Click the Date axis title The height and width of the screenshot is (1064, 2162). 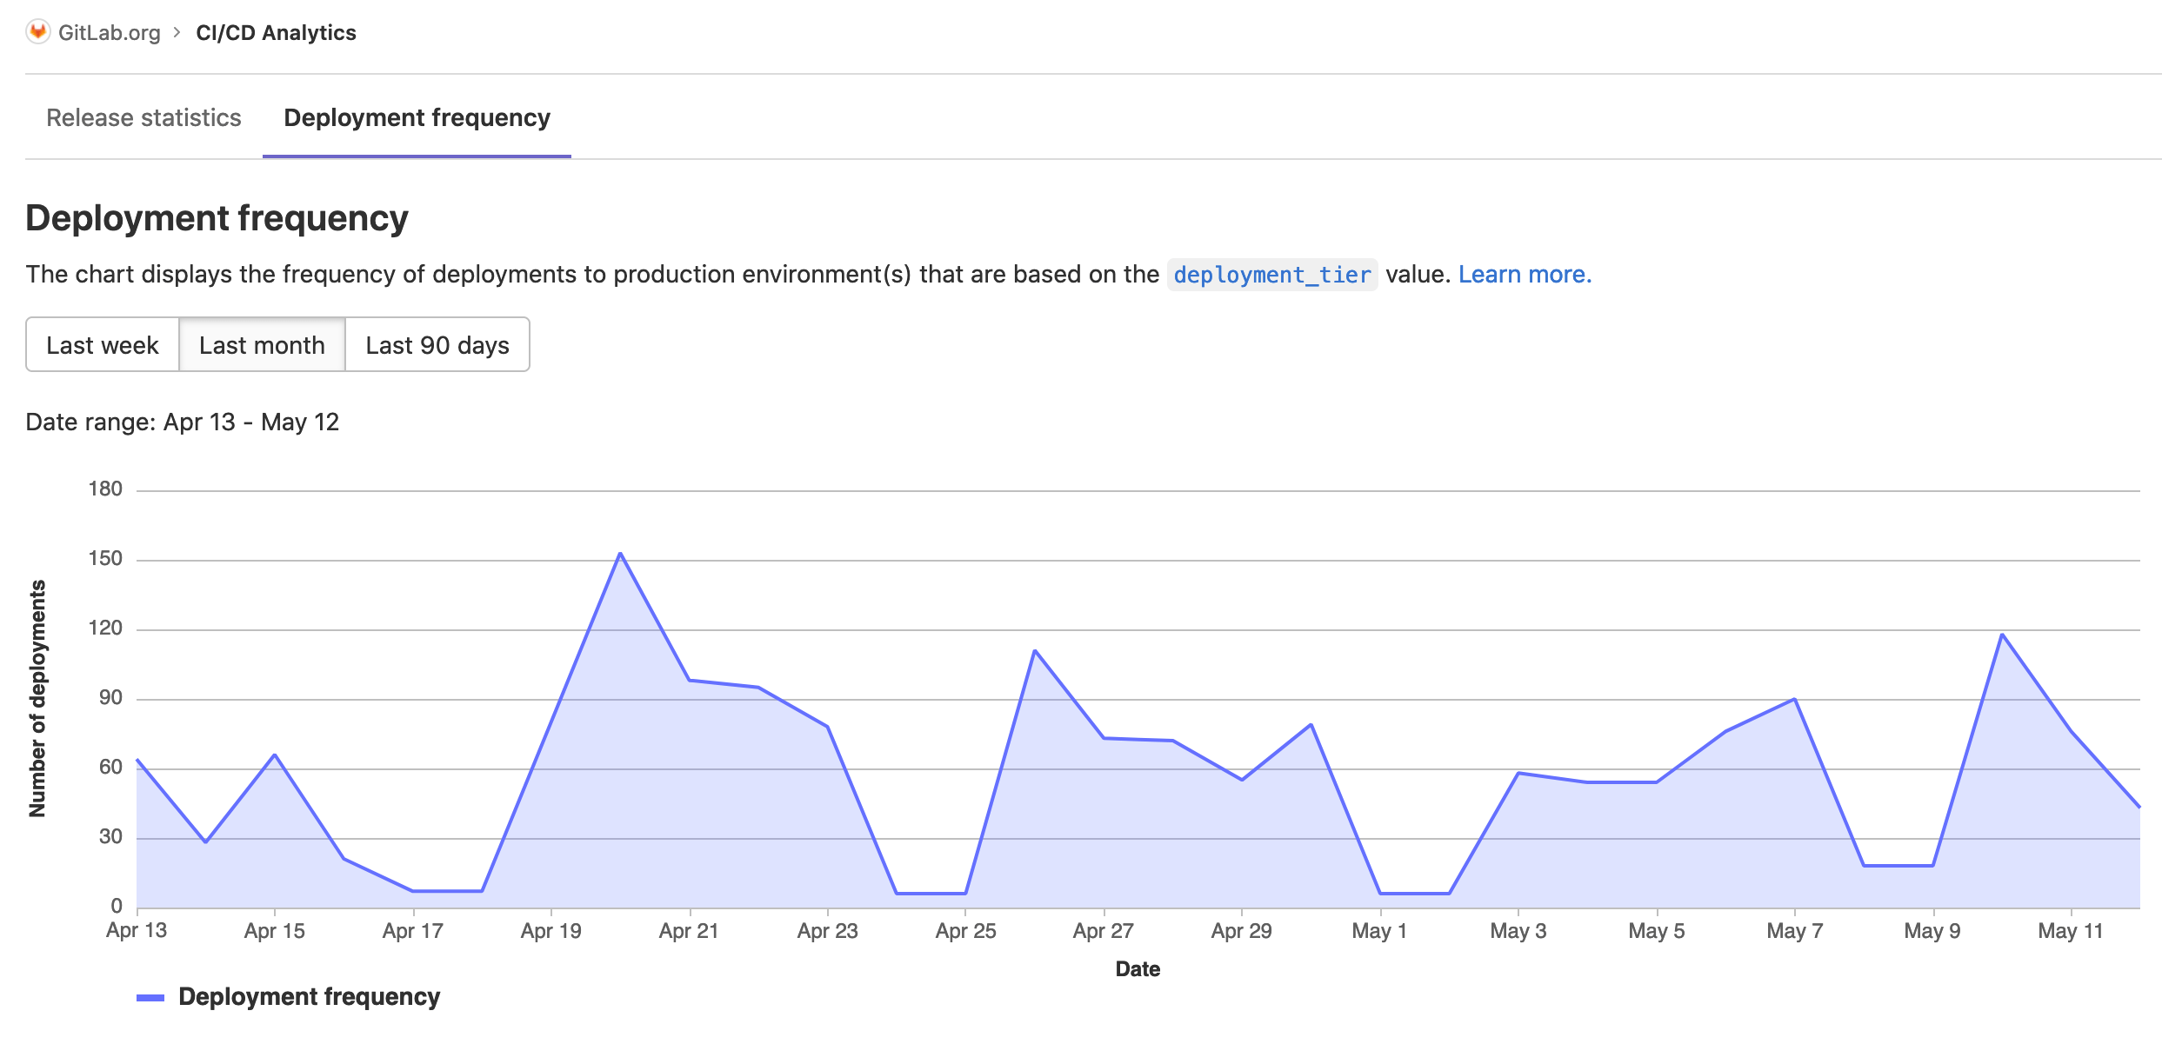[x=1138, y=968]
